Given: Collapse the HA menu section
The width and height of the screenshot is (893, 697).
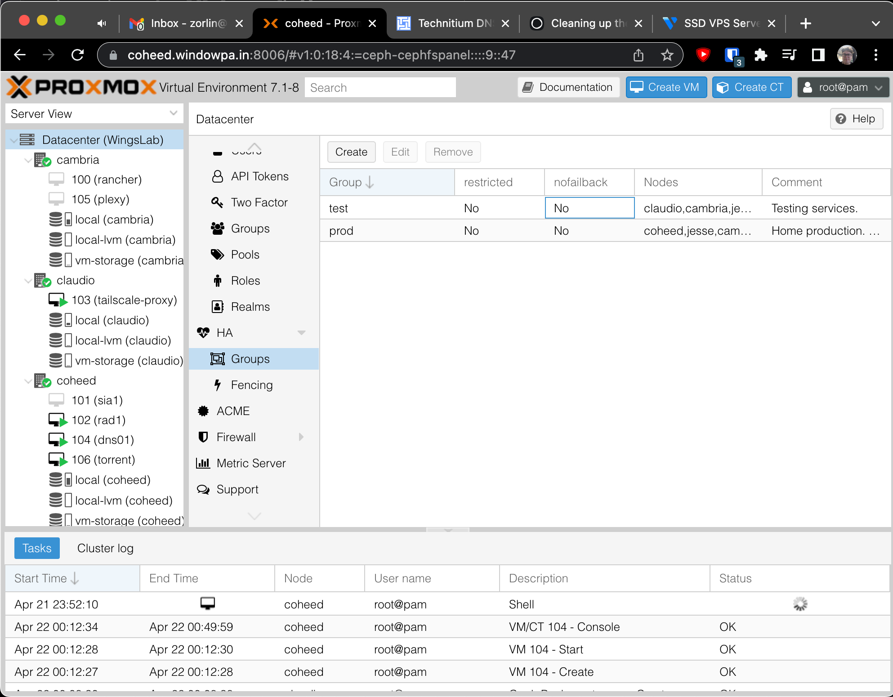Looking at the screenshot, I should [x=301, y=333].
